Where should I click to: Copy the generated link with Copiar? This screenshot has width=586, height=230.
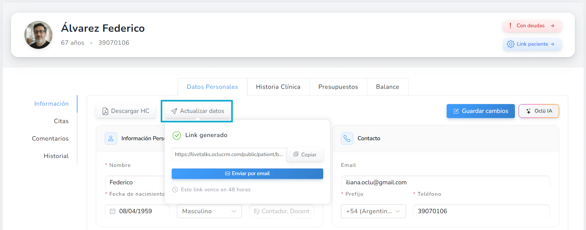(305, 154)
